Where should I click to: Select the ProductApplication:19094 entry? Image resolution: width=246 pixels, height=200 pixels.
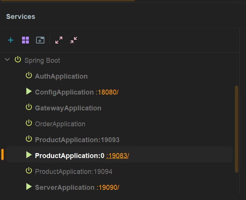click(74, 172)
